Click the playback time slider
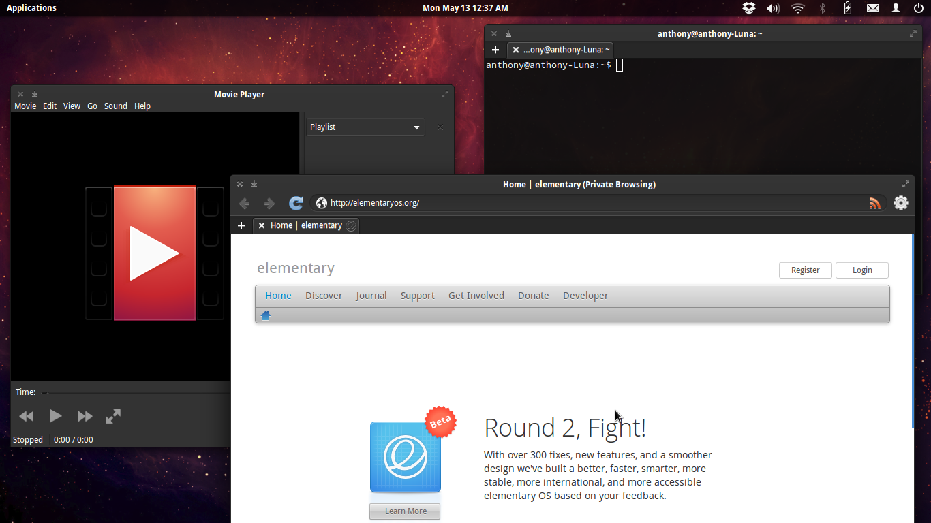931x523 pixels. [136, 392]
